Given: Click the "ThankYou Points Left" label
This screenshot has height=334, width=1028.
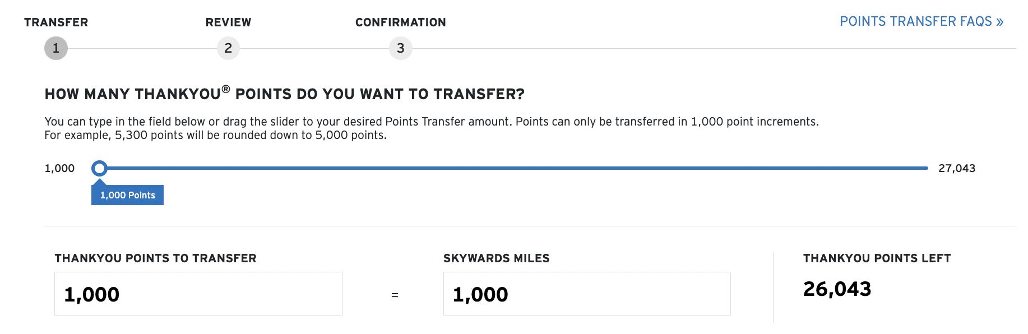Looking at the screenshot, I should (x=877, y=258).
